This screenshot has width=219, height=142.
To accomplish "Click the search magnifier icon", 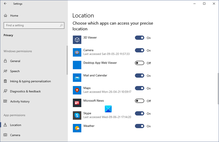I will [61, 25].
